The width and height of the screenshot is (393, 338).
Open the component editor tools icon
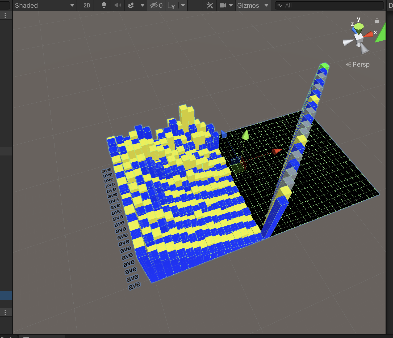point(210,5)
